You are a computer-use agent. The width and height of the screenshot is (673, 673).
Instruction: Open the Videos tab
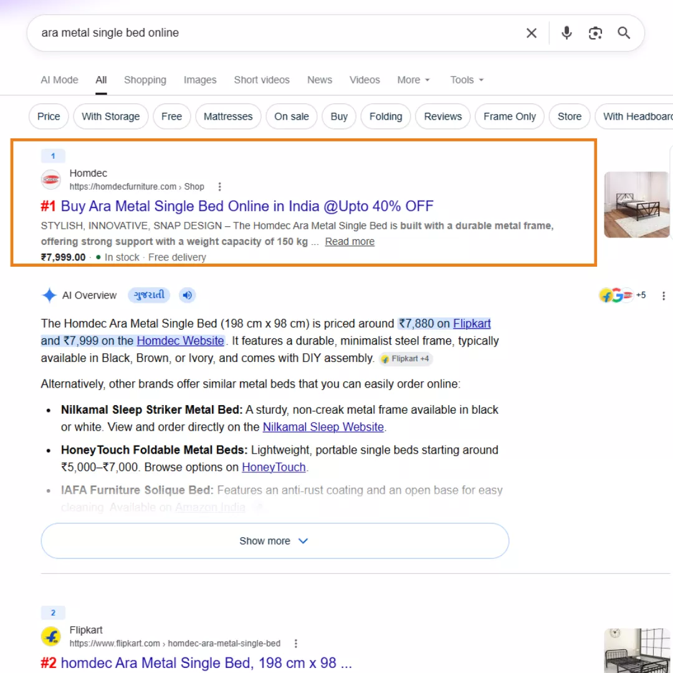(x=365, y=80)
